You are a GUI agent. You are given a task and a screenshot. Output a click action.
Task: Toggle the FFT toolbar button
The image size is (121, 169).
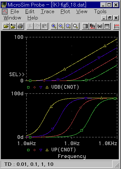point(93,26)
